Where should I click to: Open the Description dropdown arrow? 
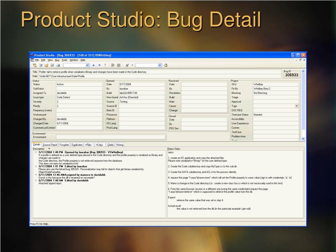[x=49, y=149]
